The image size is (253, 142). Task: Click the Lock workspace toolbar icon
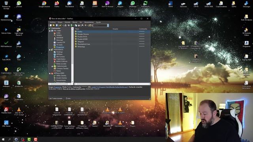pos(90,25)
